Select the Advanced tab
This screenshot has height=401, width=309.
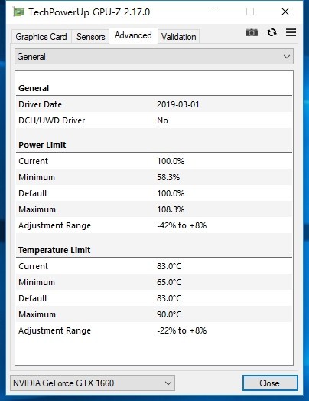(x=133, y=35)
